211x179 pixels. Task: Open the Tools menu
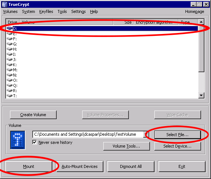[62, 11]
